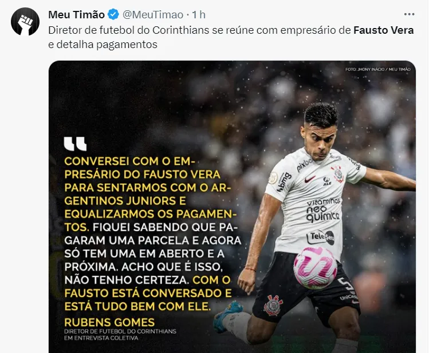
Task: Click the Rubens Gomes name caption
Action: pyautogui.click(x=109, y=322)
